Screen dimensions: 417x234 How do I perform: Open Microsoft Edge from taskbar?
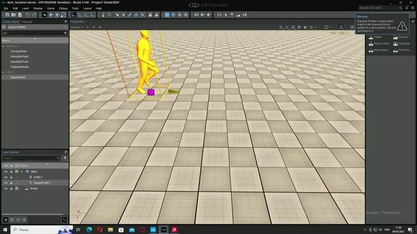pyautogui.click(x=89, y=229)
